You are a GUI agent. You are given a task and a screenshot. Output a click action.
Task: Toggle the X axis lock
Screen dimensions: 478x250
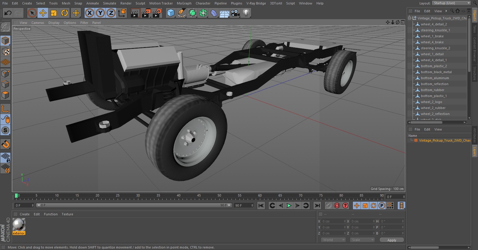click(89, 13)
